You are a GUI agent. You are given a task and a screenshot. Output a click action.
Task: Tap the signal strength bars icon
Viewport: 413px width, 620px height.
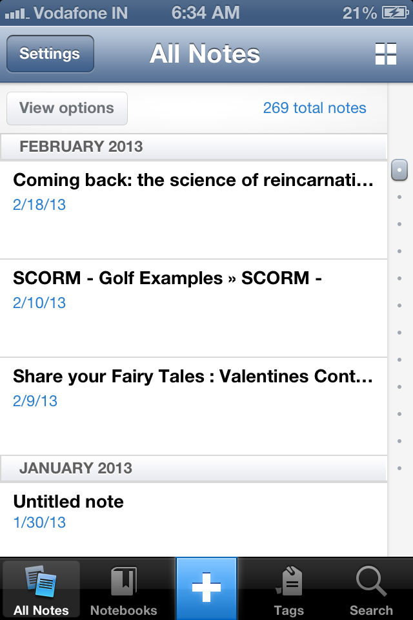[x=17, y=14]
